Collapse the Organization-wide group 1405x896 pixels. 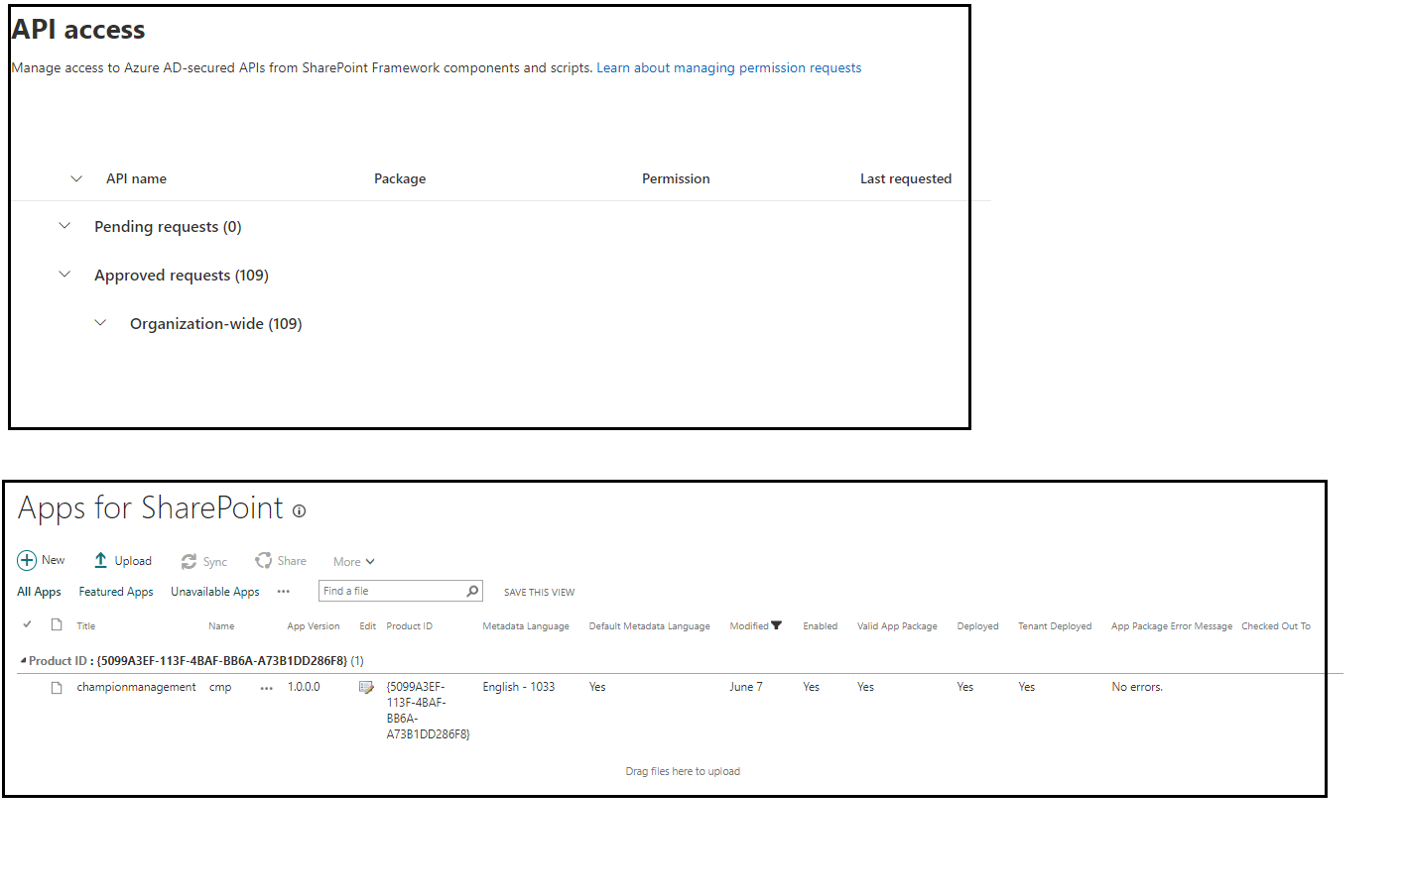click(x=100, y=322)
